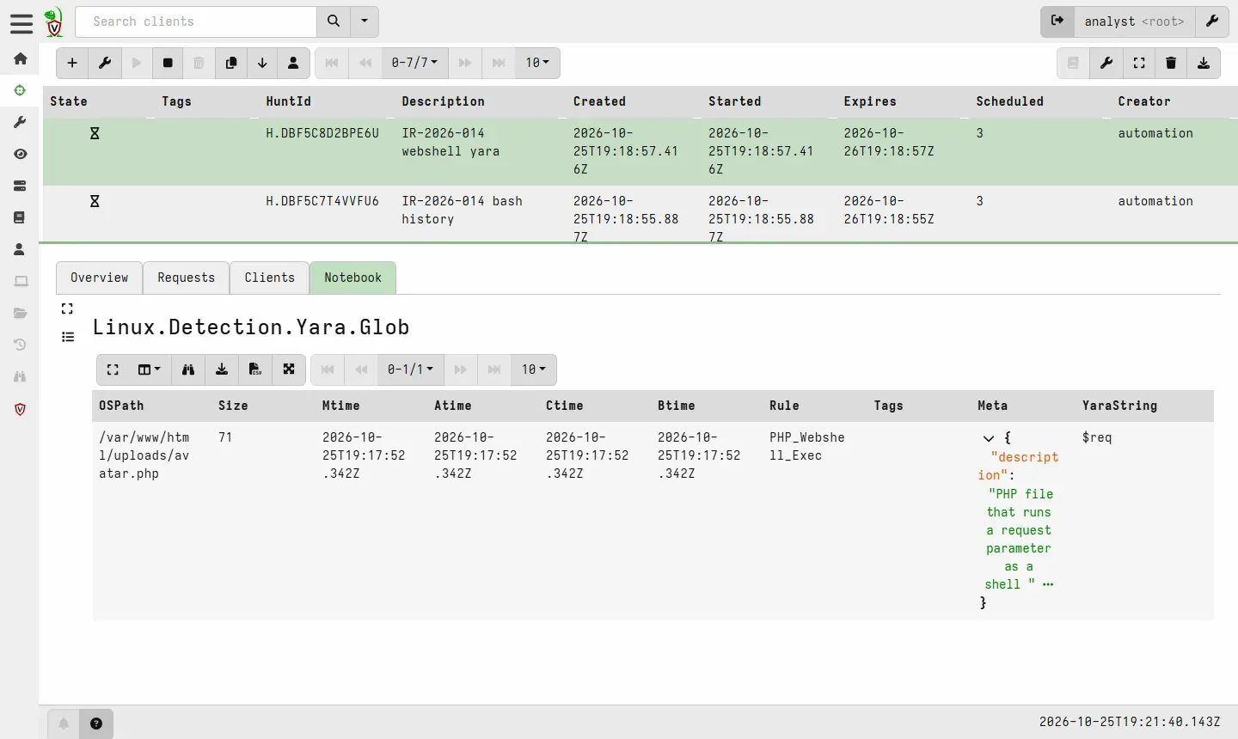The height and width of the screenshot is (739, 1238).
Task: Open the 0-1/1 results page range dropdown
Action: point(410,369)
